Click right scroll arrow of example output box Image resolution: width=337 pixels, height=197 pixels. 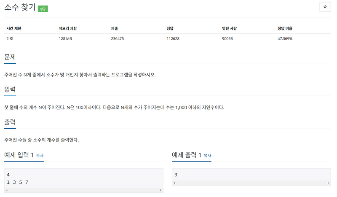(x=328, y=183)
